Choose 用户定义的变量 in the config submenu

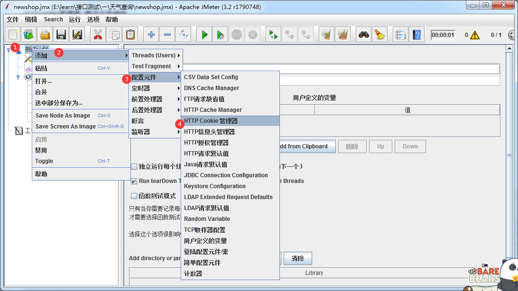230,241
